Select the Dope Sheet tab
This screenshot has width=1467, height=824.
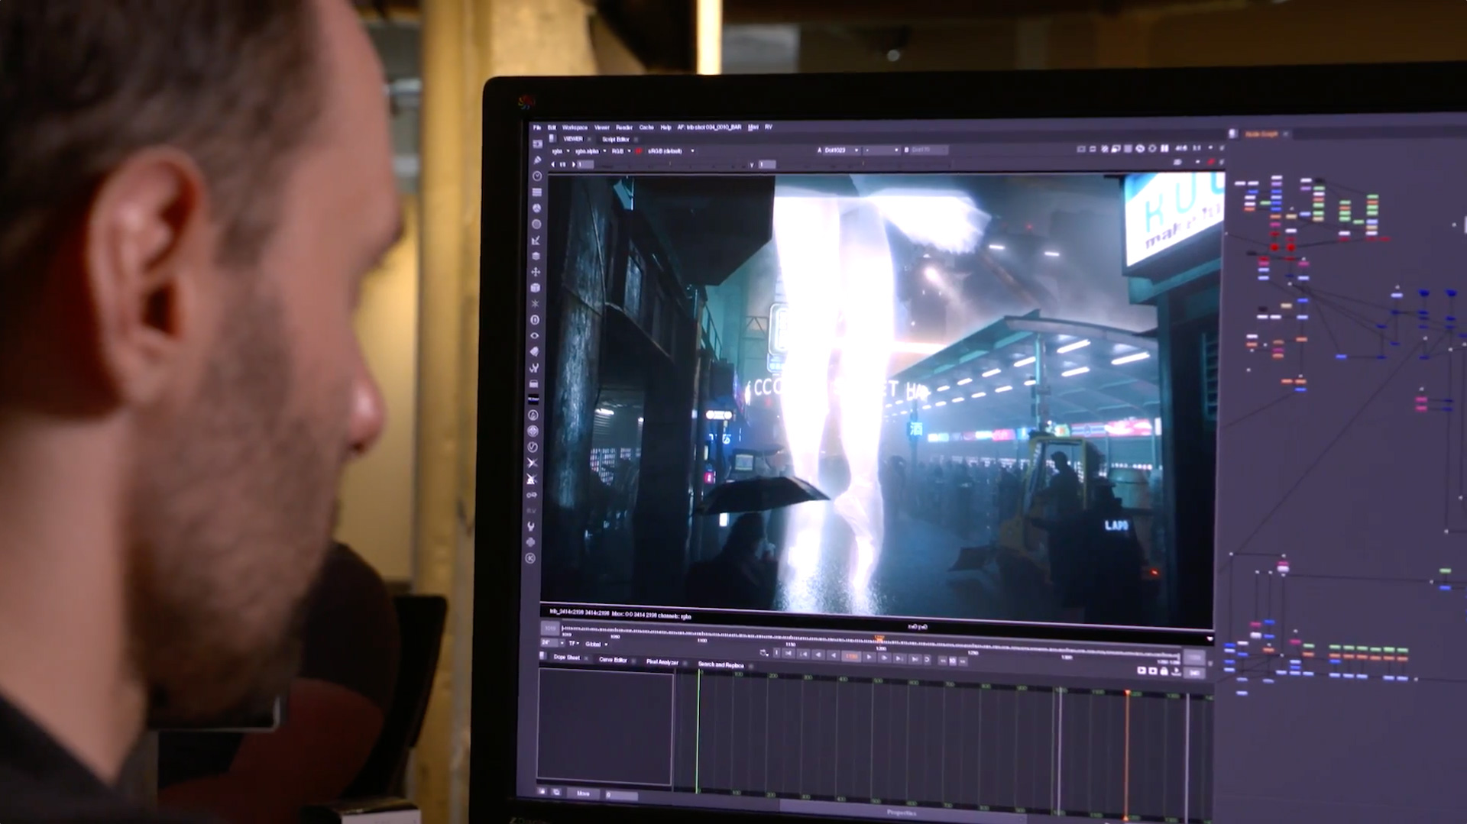click(567, 657)
